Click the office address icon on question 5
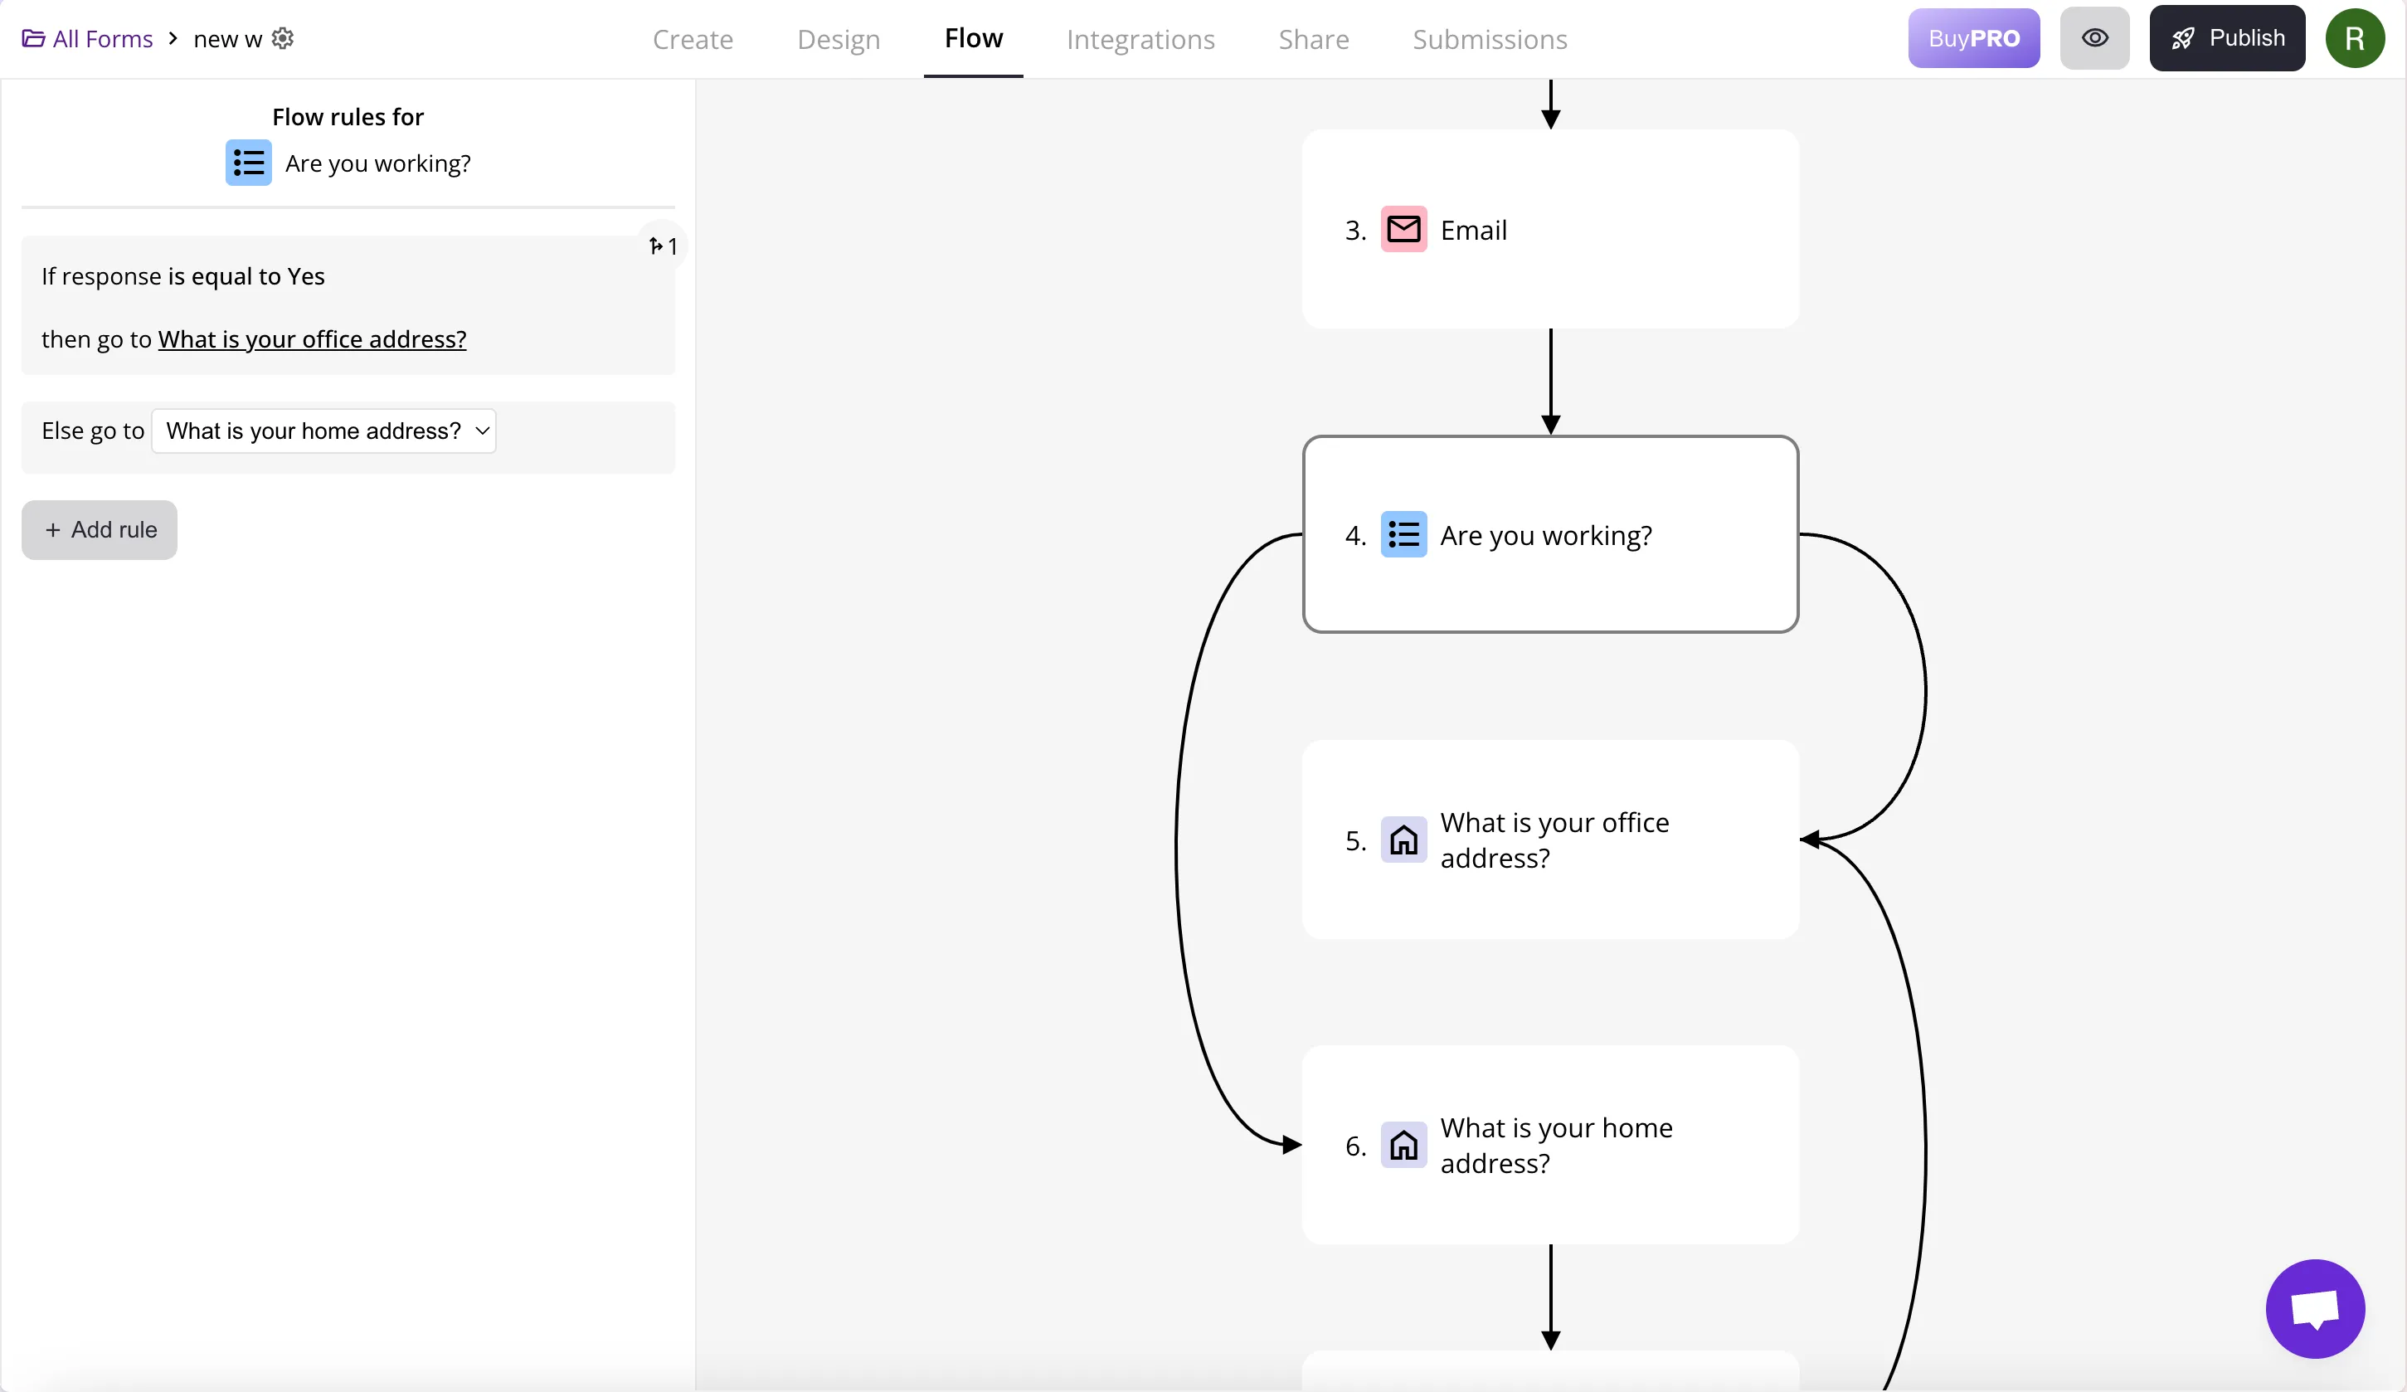2407x1392 pixels. point(1403,840)
